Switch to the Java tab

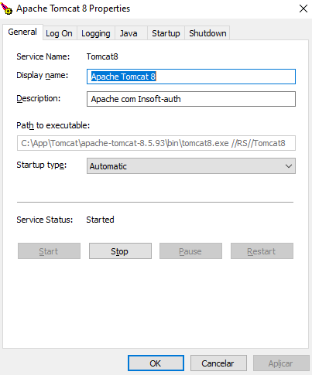pyautogui.click(x=131, y=33)
